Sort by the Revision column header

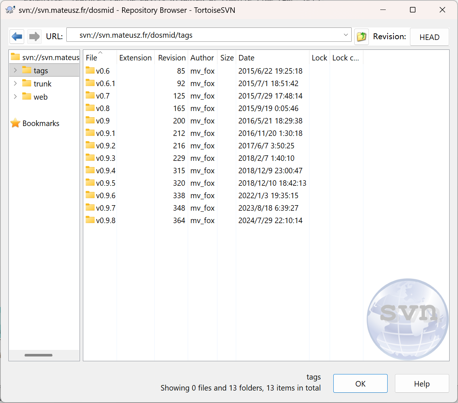coord(171,58)
